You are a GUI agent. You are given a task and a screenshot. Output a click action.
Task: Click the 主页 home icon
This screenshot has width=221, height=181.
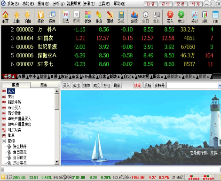(x=5, y=17)
